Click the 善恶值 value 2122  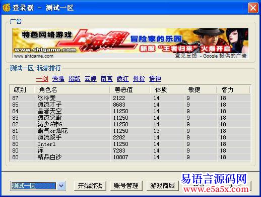pos(119,98)
